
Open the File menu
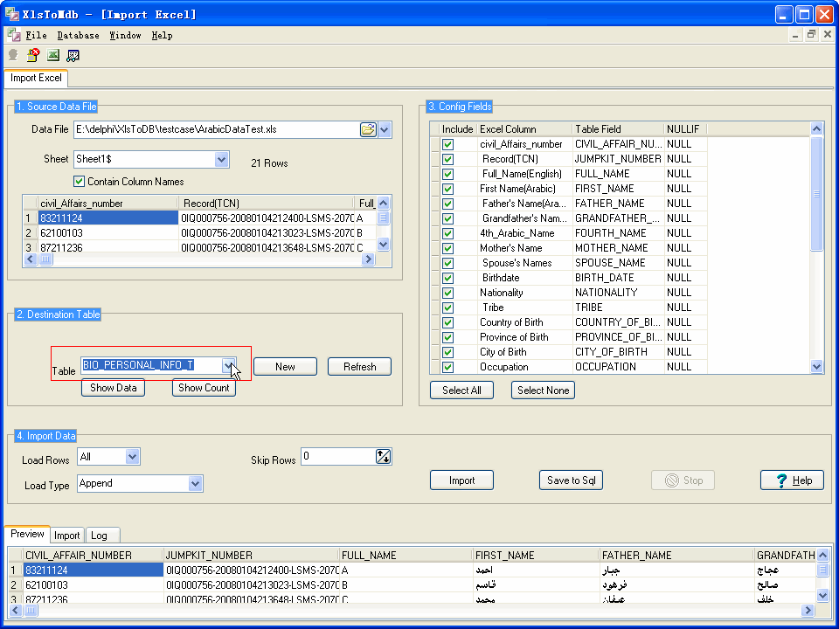36,35
